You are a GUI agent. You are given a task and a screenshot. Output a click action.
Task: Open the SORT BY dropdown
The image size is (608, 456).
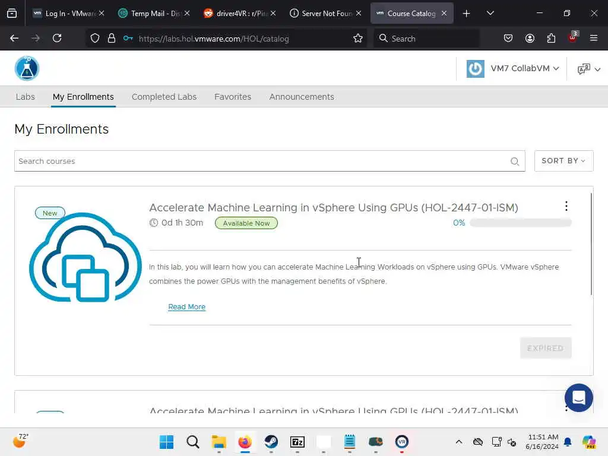[563, 161]
